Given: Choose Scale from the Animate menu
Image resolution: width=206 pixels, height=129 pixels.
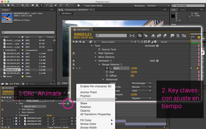Looking at the screenshot, I should pos(96,100).
